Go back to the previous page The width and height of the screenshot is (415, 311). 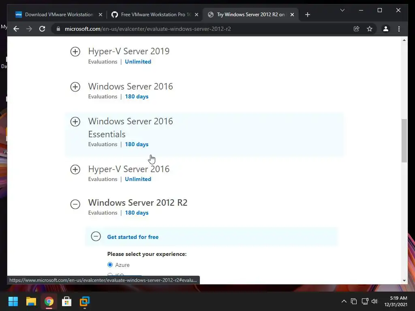pyautogui.click(x=16, y=29)
